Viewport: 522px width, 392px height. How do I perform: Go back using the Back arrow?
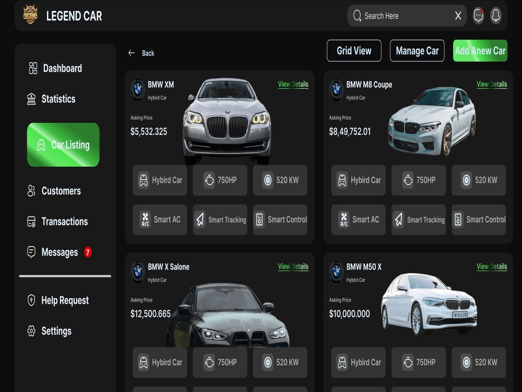(132, 53)
